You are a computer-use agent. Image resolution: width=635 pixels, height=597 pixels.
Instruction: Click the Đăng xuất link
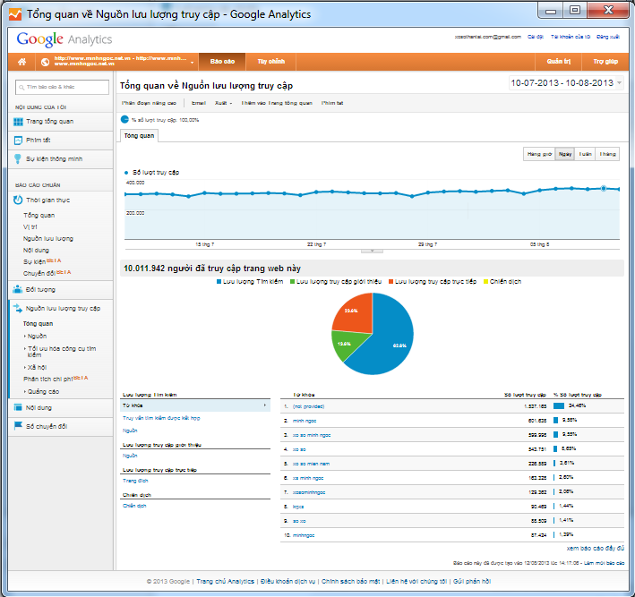(x=607, y=37)
